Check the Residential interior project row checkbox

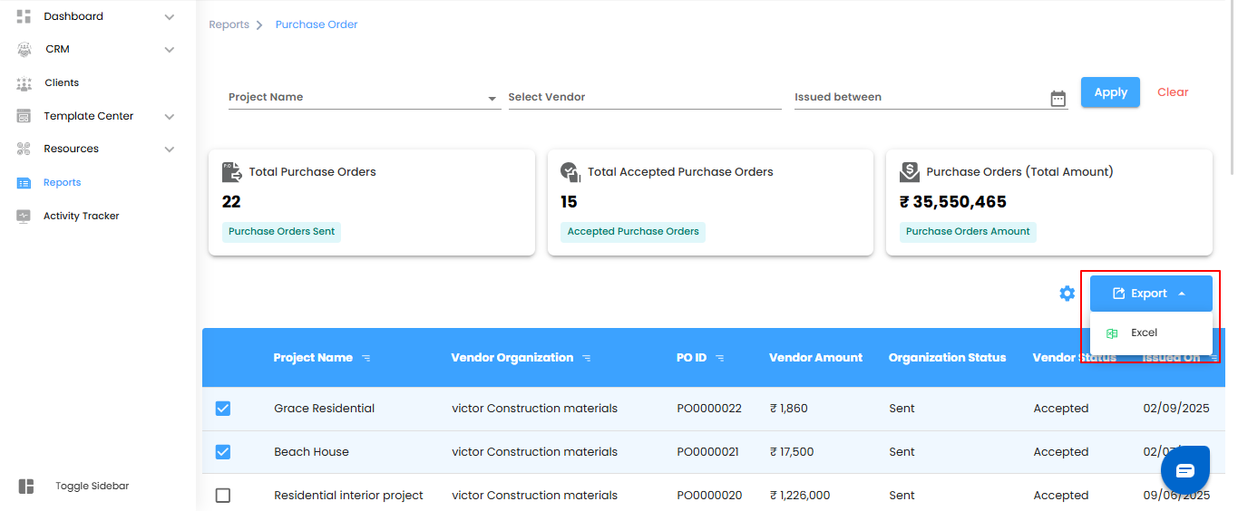tap(223, 496)
